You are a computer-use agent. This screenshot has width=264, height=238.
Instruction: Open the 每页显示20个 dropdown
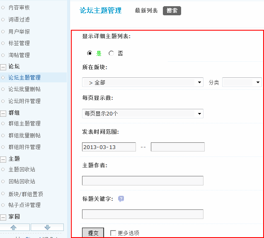click(143, 113)
